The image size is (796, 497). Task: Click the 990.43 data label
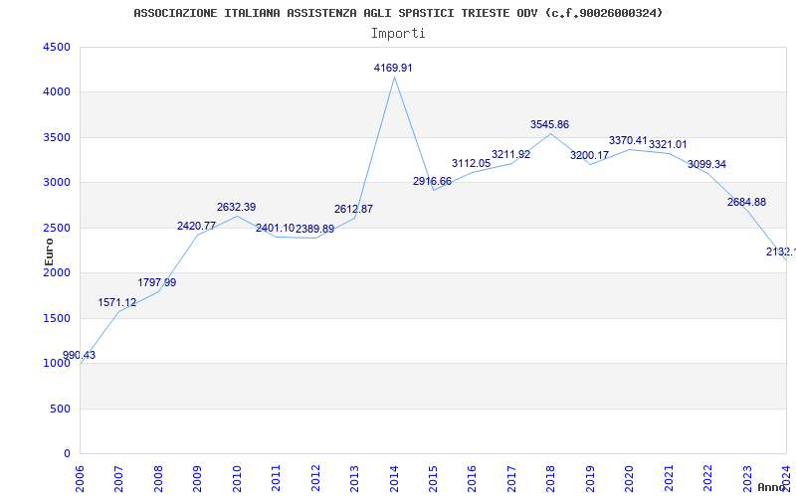point(80,355)
